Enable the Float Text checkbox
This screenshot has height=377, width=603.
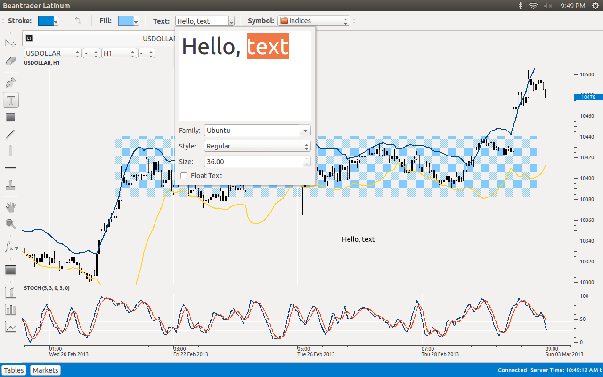[184, 176]
